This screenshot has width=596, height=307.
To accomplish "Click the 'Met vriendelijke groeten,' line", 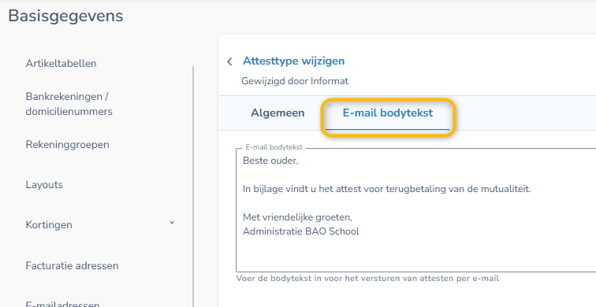I will tap(297, 217).
